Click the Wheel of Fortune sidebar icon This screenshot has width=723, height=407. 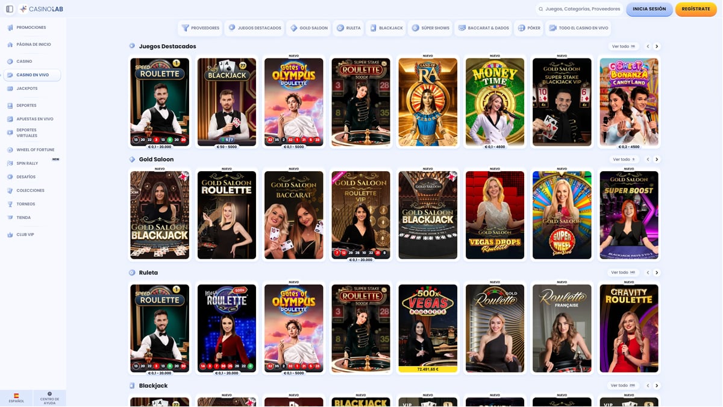point(10,150)
